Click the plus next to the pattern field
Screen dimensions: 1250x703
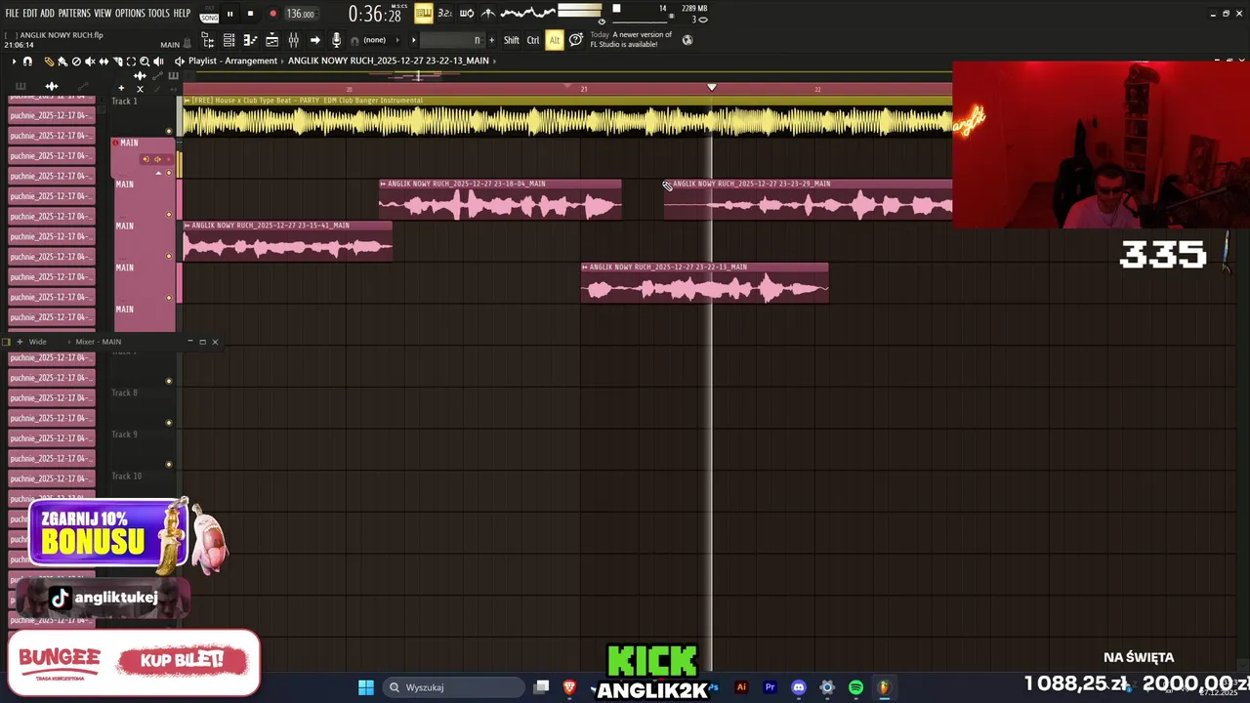coord(491,40)
